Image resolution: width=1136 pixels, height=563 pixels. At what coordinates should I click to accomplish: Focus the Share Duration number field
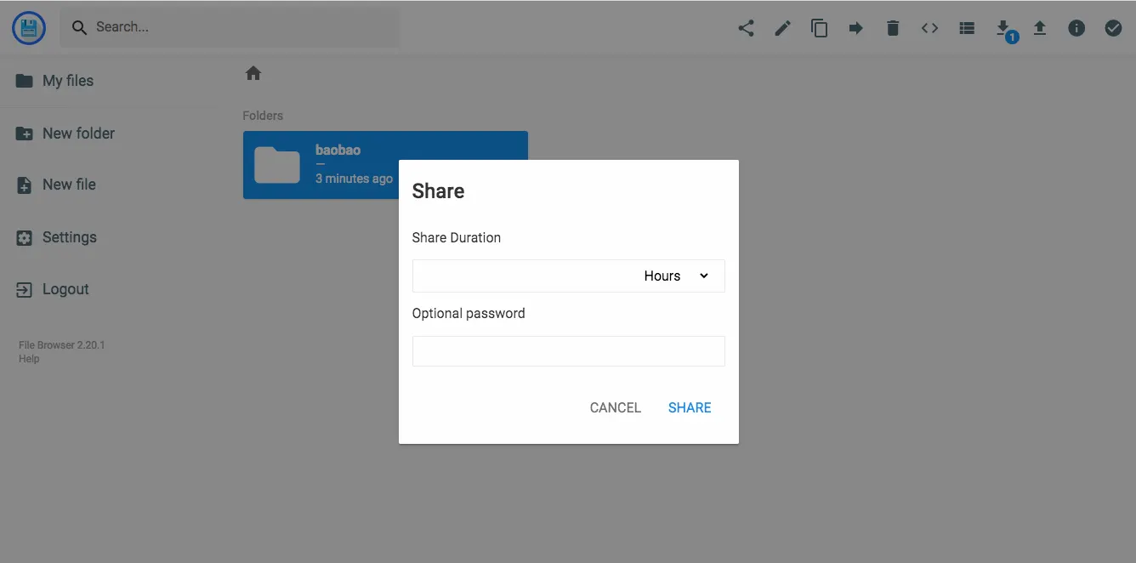(x=524, y=276)
